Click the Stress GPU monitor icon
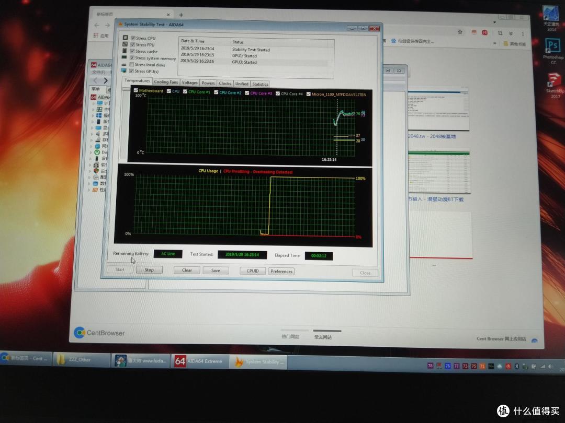 tap(124, 71)
